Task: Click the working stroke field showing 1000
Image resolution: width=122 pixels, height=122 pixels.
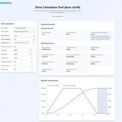Action: click(24, 58)
